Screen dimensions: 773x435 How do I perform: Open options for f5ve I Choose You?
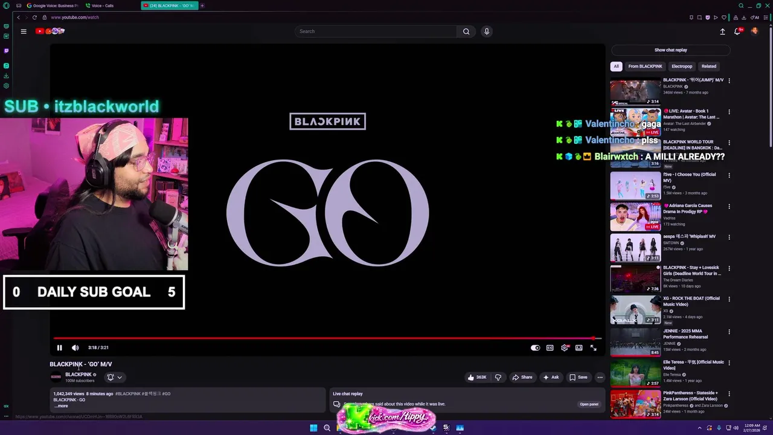[x=729, y=175]
